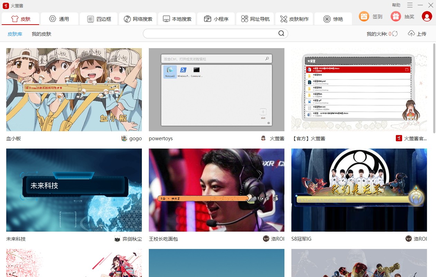
Task: Open the red user avatar icon
Action: click(x=427, y=16)
